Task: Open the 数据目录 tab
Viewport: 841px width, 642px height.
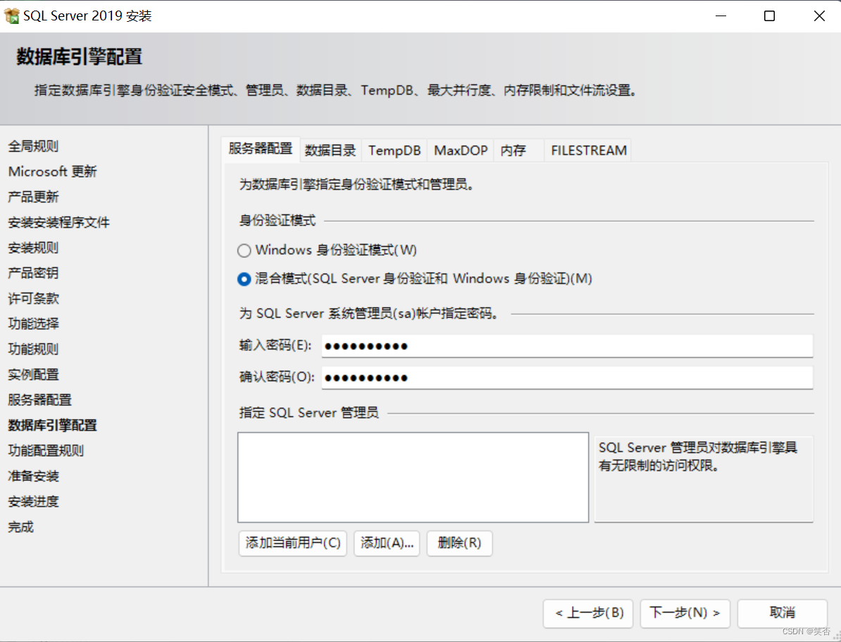Action: click(x=330, y=150)
